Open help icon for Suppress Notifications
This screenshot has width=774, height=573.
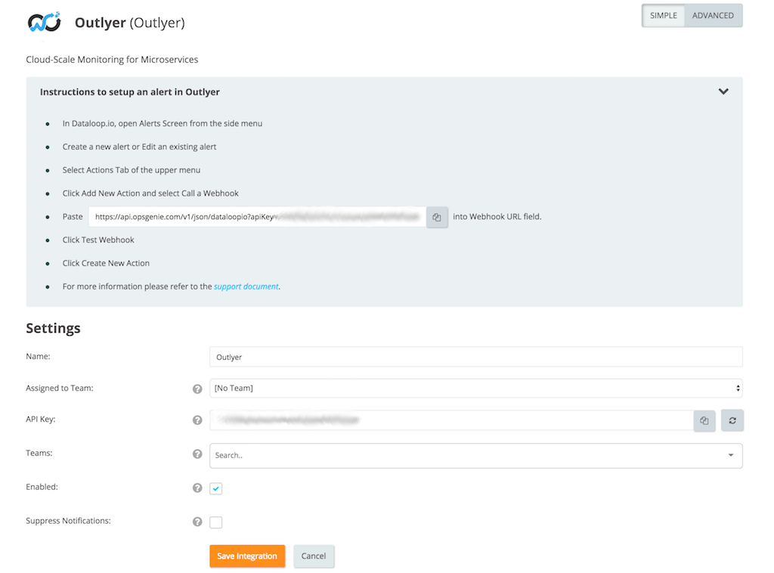click(197, 522)
